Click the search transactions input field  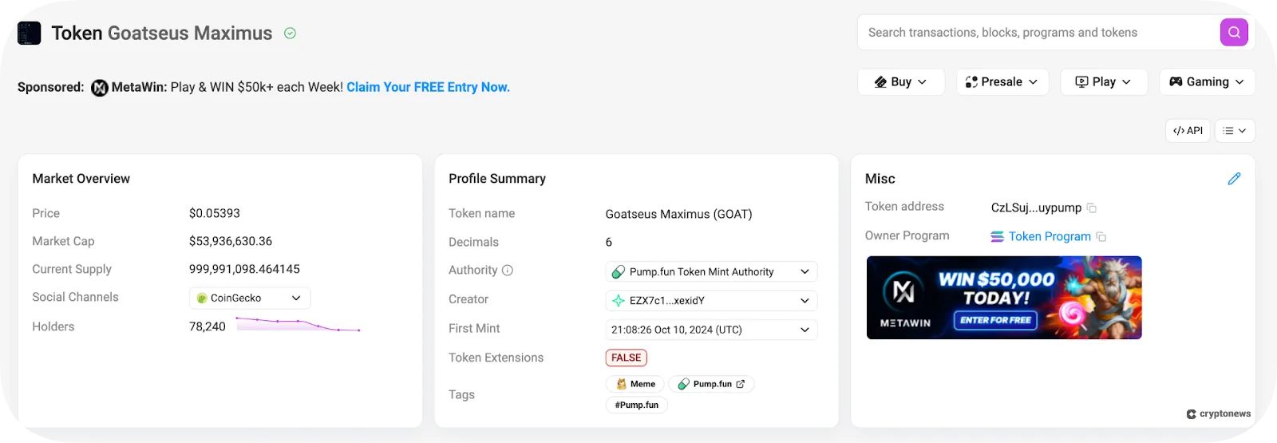[x=1038, y=33]
